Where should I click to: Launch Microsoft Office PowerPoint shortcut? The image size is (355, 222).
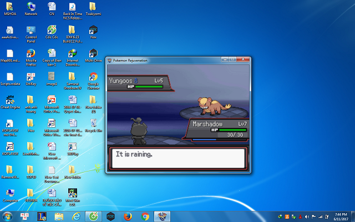[52, 104]
